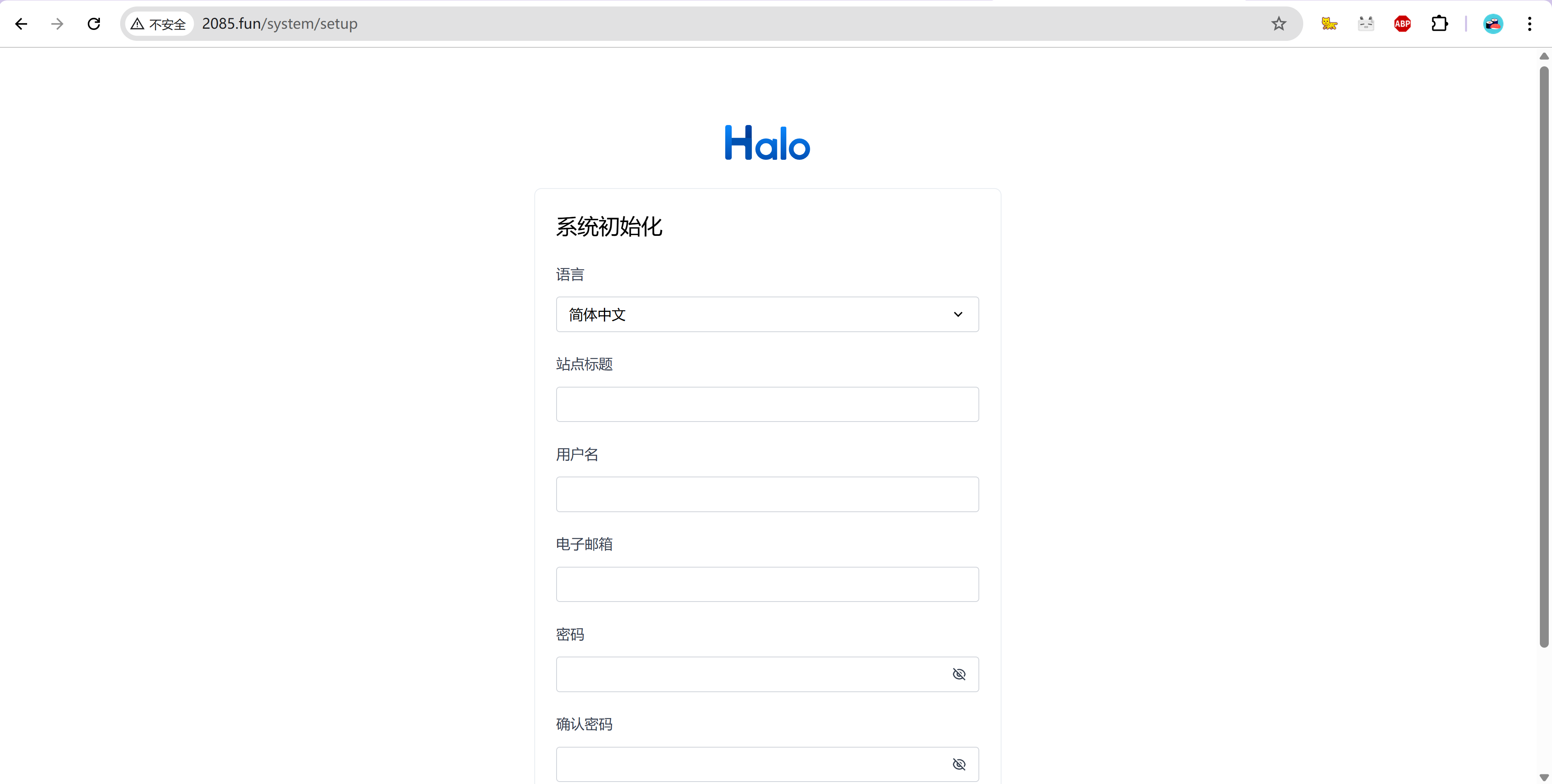The width and height of the screenshot is (1552, 784).
Task: Focus the 用户名 input field
Action: [767, 494]
